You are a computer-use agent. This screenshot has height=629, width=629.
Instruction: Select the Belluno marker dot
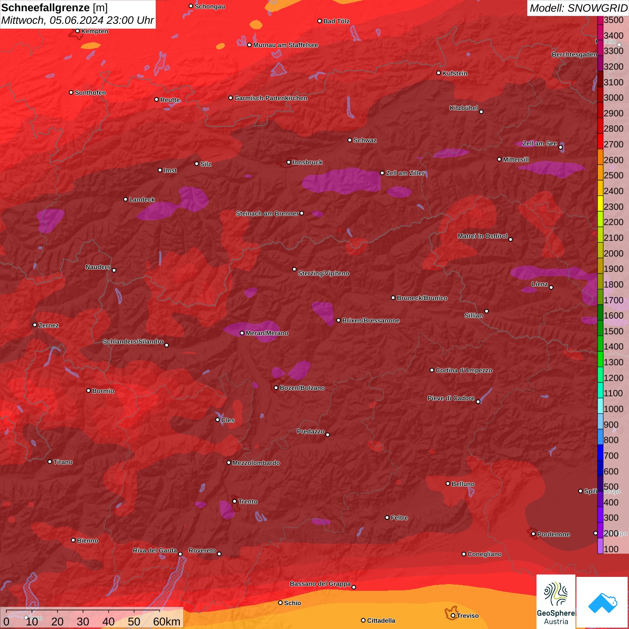point(448,483)
